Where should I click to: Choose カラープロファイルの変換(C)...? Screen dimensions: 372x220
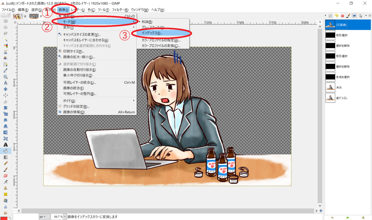163,46
